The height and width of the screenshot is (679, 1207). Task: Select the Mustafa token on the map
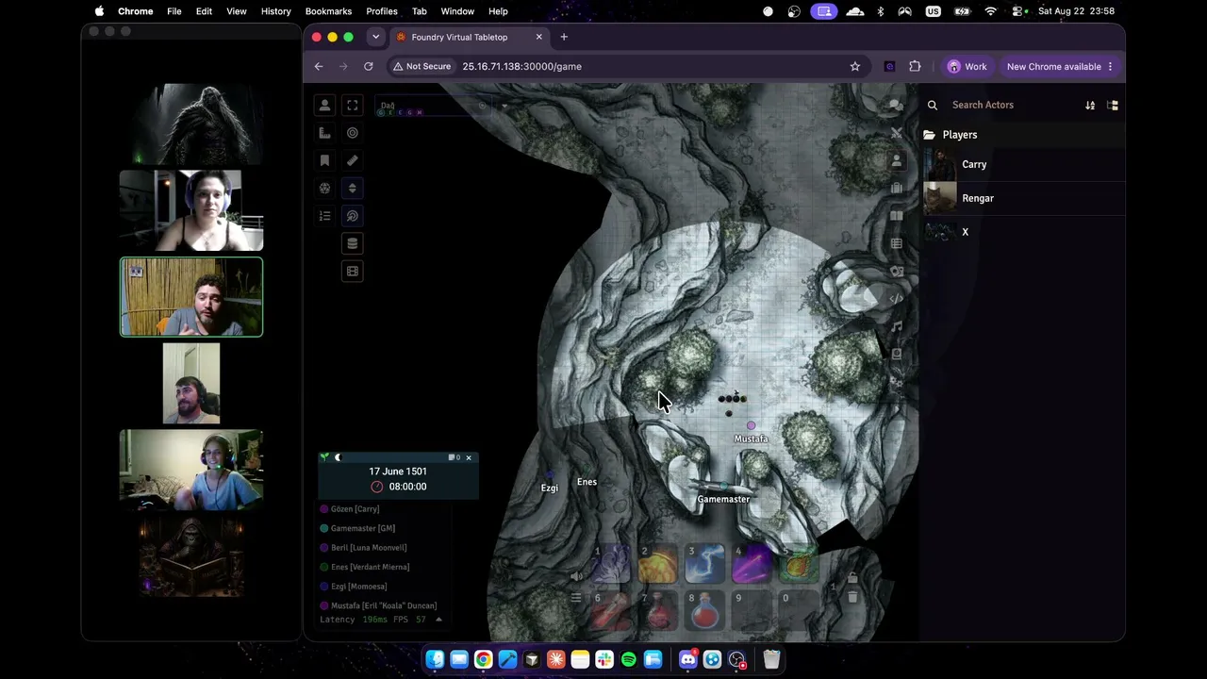click(x=752, y=426)
